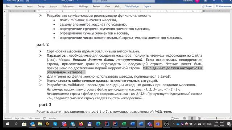Open the Design ribbon tab

point(41,6)
